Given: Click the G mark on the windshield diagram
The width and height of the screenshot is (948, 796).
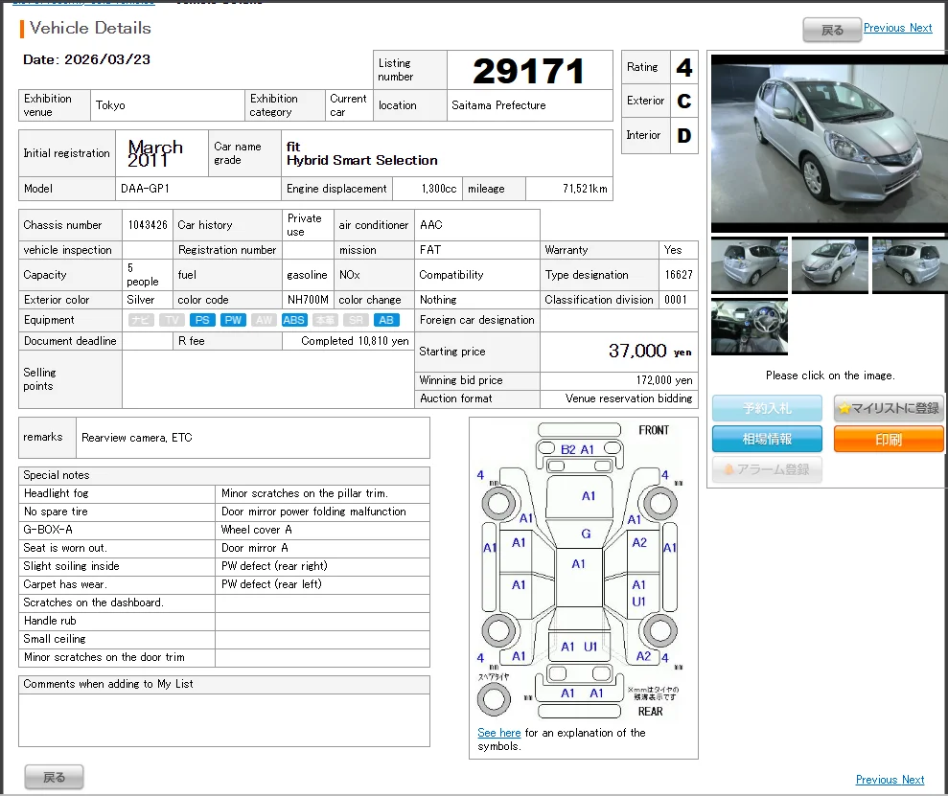Looking at the screenshot, I should point(586,534).
